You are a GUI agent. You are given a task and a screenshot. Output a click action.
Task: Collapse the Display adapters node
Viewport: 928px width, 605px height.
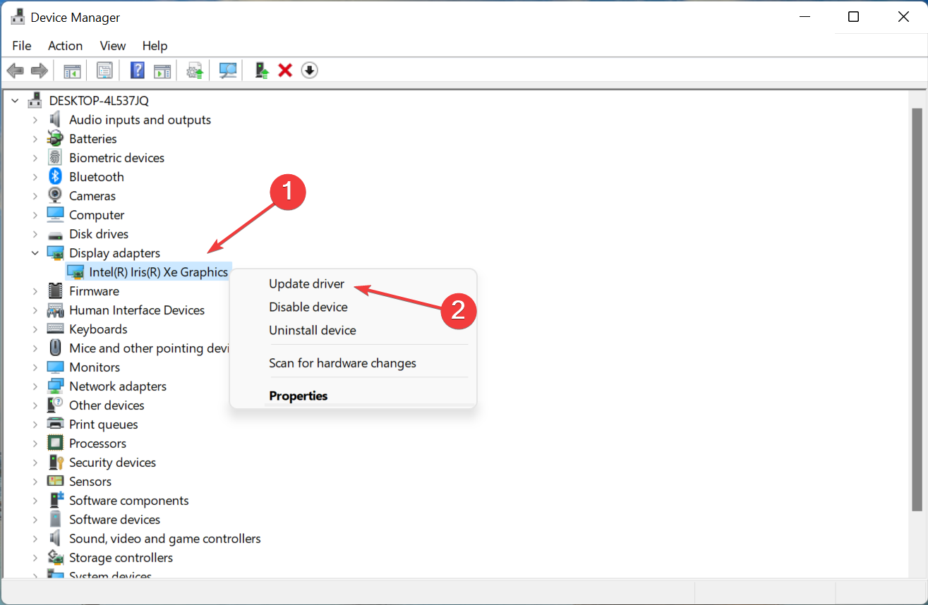pyautogui.click(x=35, y=253)
